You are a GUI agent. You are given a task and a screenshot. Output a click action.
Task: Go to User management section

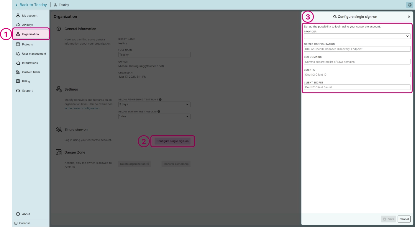pyautogui.click(x=34, y=54)
